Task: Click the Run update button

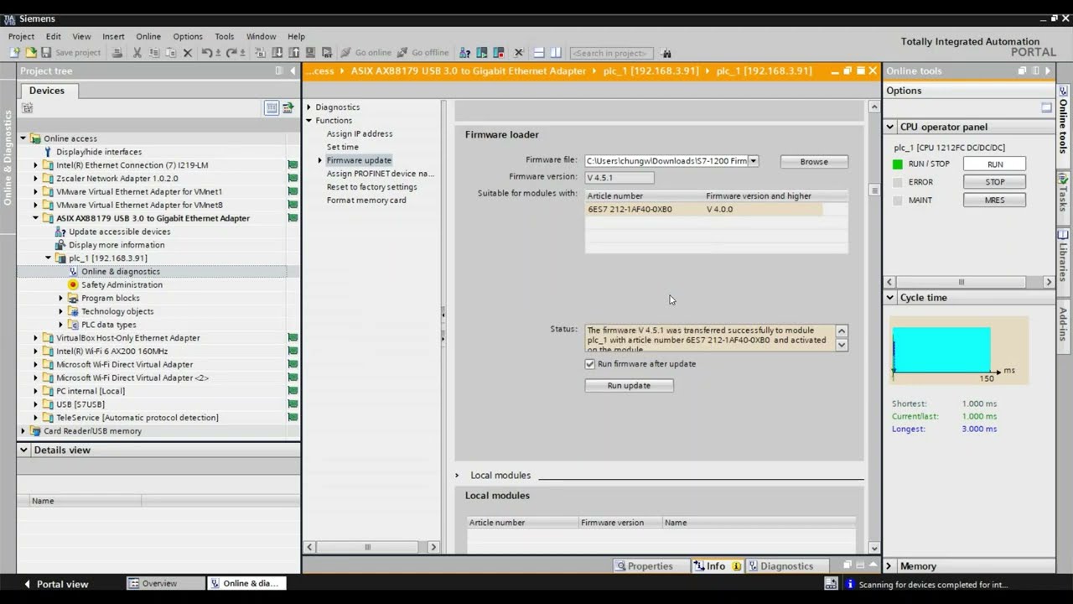Action: point(629,386)
